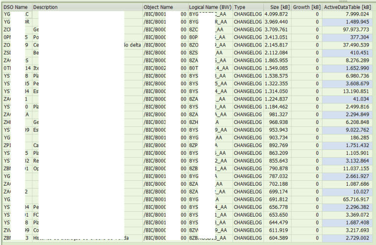Click the ActiveDataTable value 65.716.917
This screenshot has height=245, width=376.
(352, 200)
